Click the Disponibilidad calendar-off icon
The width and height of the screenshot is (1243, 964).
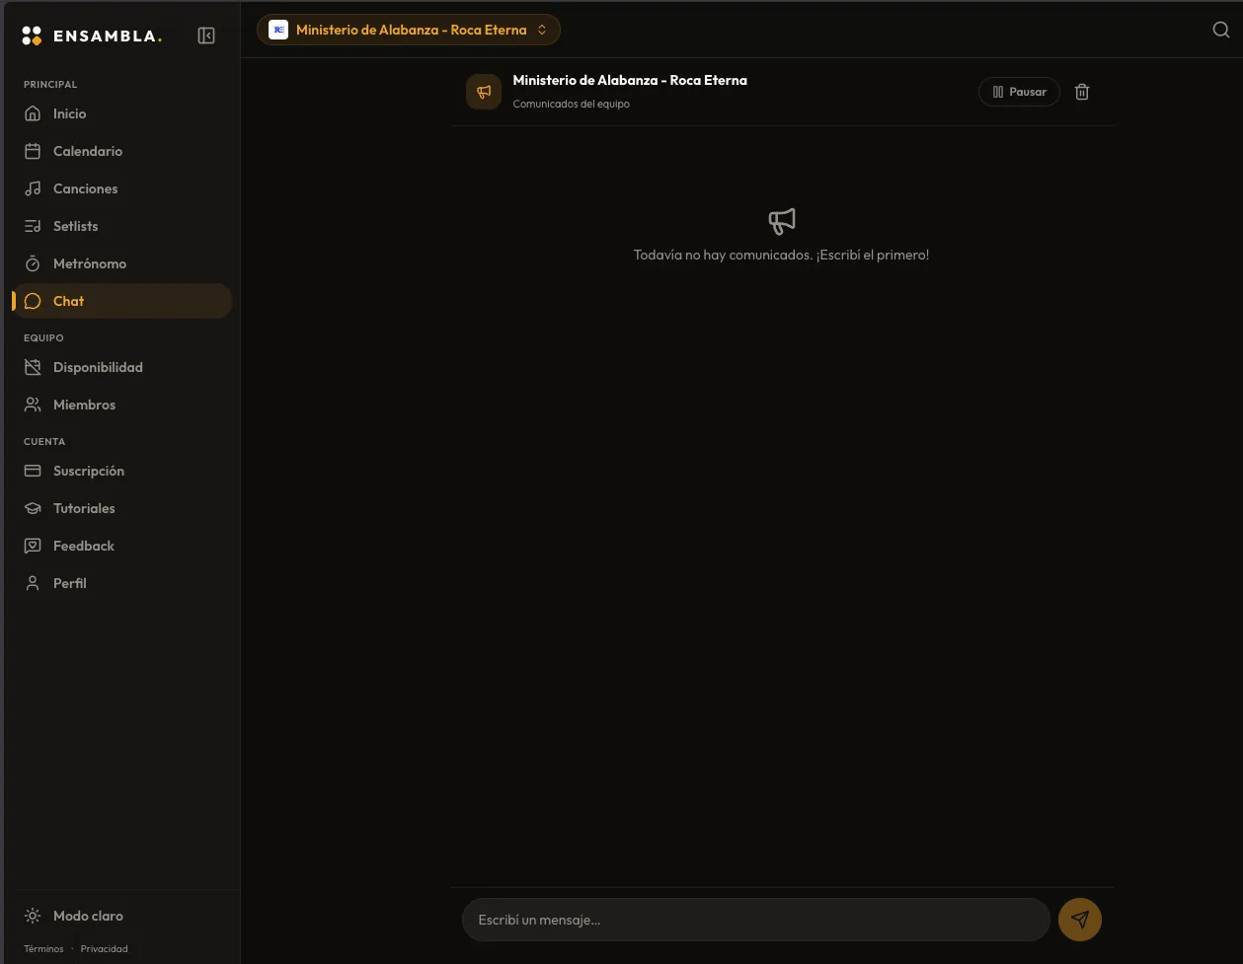point(33,367)
